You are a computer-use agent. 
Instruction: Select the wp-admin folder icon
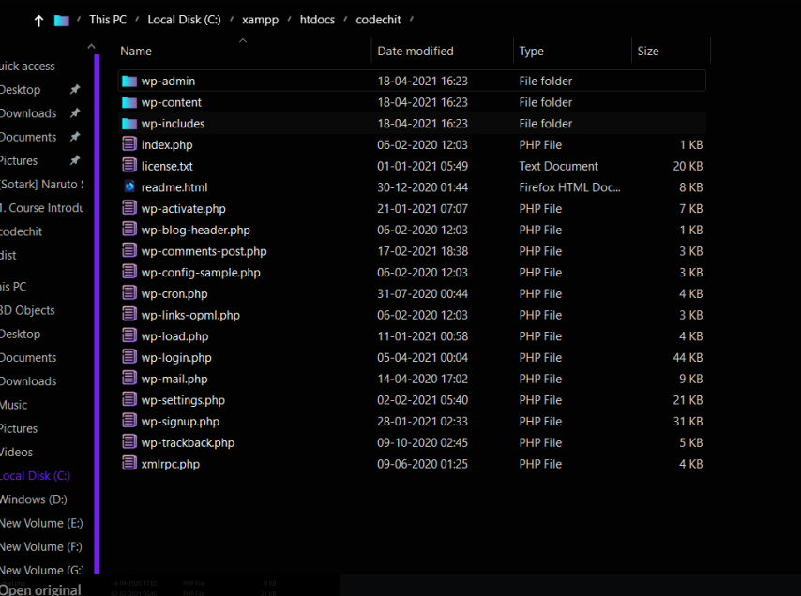coord(129,82)
